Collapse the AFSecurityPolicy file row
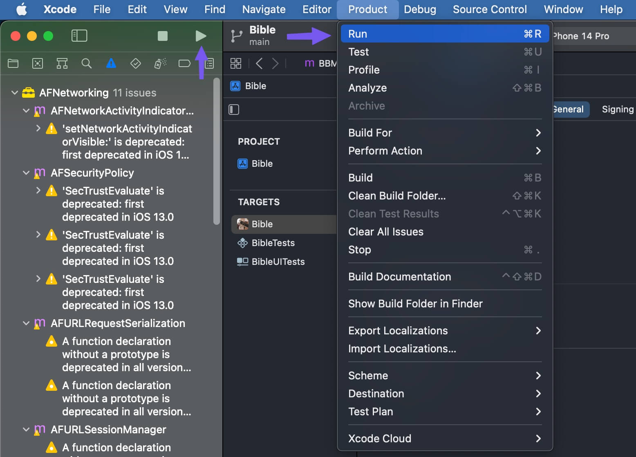636x457 pixels. point(26,173)
